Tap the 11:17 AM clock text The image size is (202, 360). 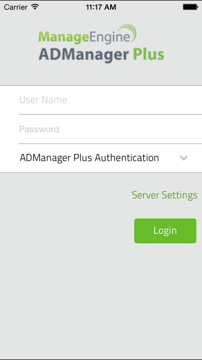[101, 7]
